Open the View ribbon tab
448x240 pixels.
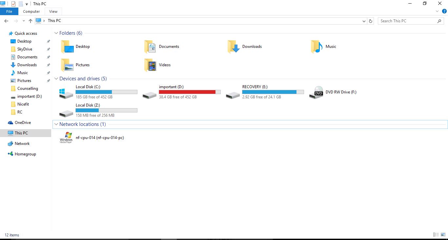coord(53,11)
